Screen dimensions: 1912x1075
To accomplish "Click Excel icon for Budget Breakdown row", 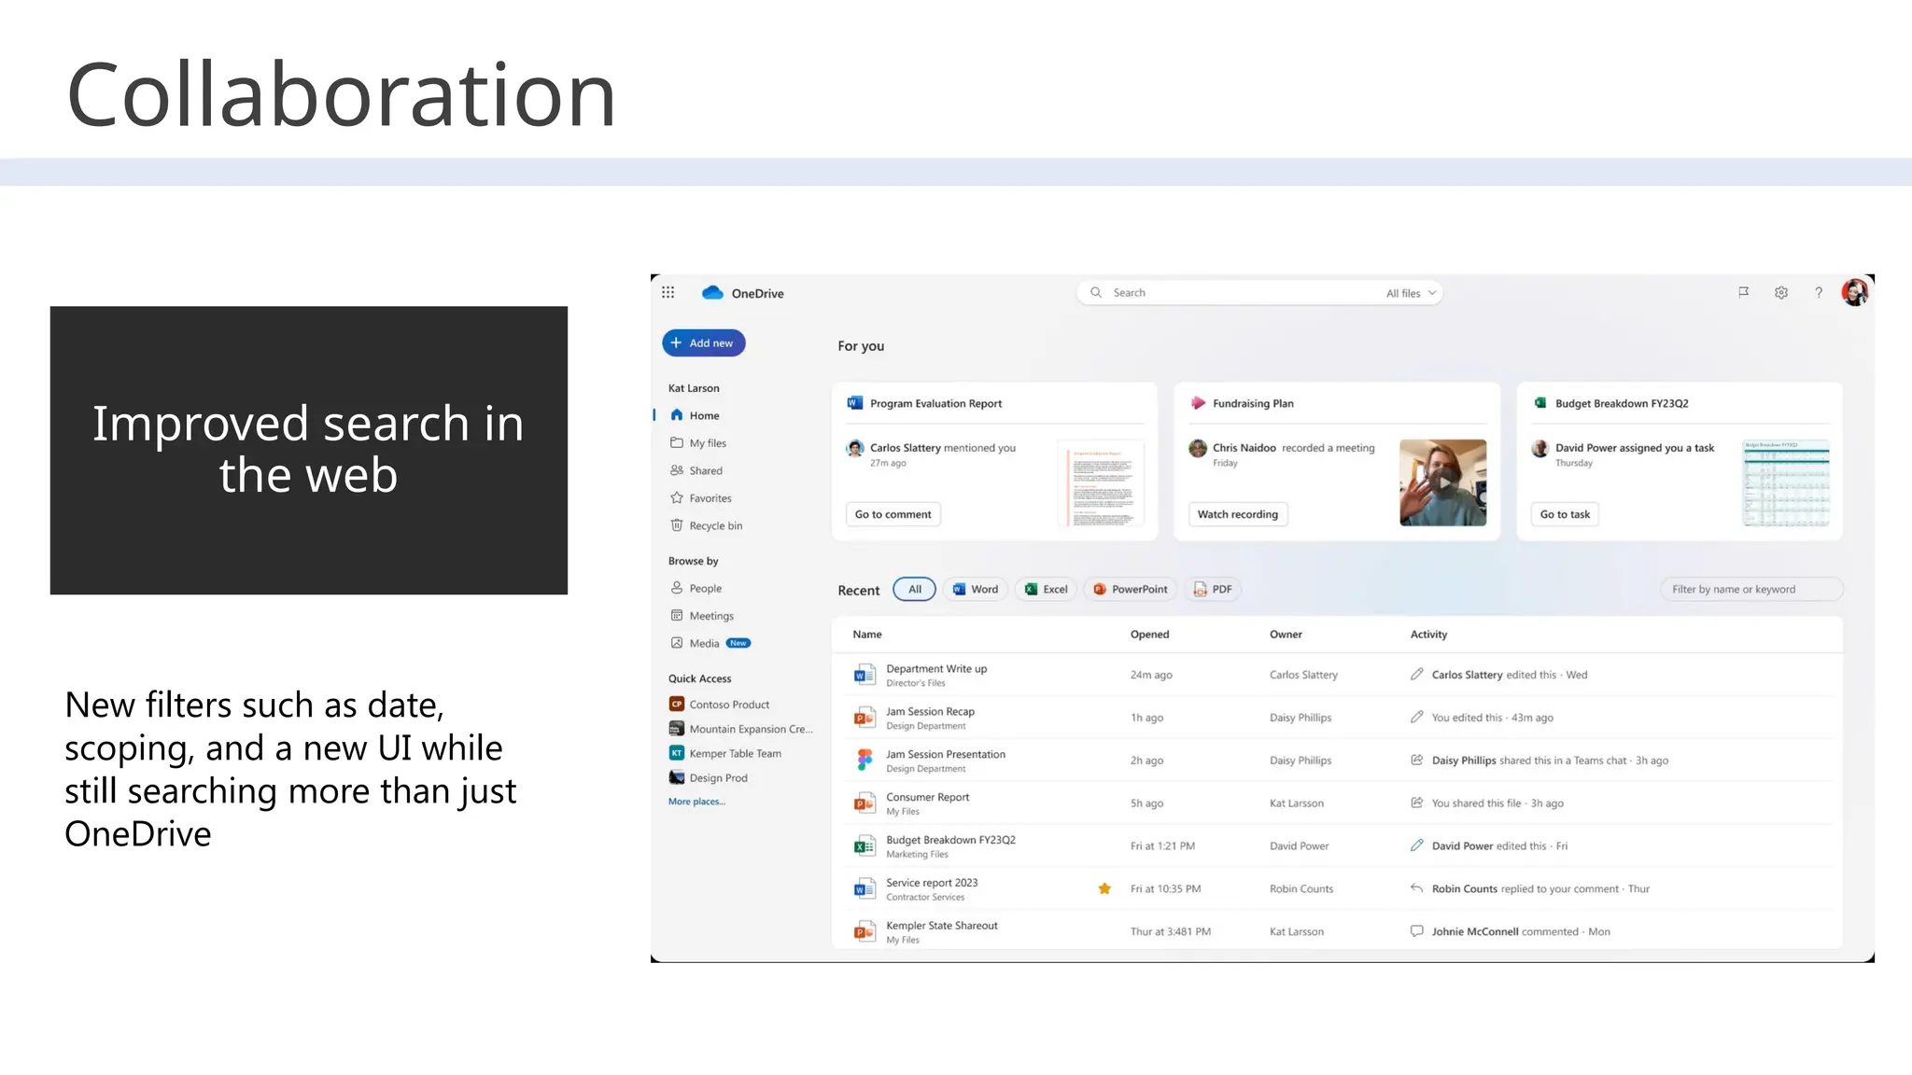I will pyautogui.click(x=865, y=846).
